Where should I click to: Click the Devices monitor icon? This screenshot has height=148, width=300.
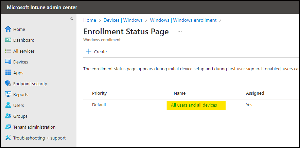click(8, 62)
